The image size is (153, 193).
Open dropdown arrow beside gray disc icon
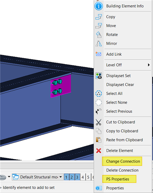point(9,177)
